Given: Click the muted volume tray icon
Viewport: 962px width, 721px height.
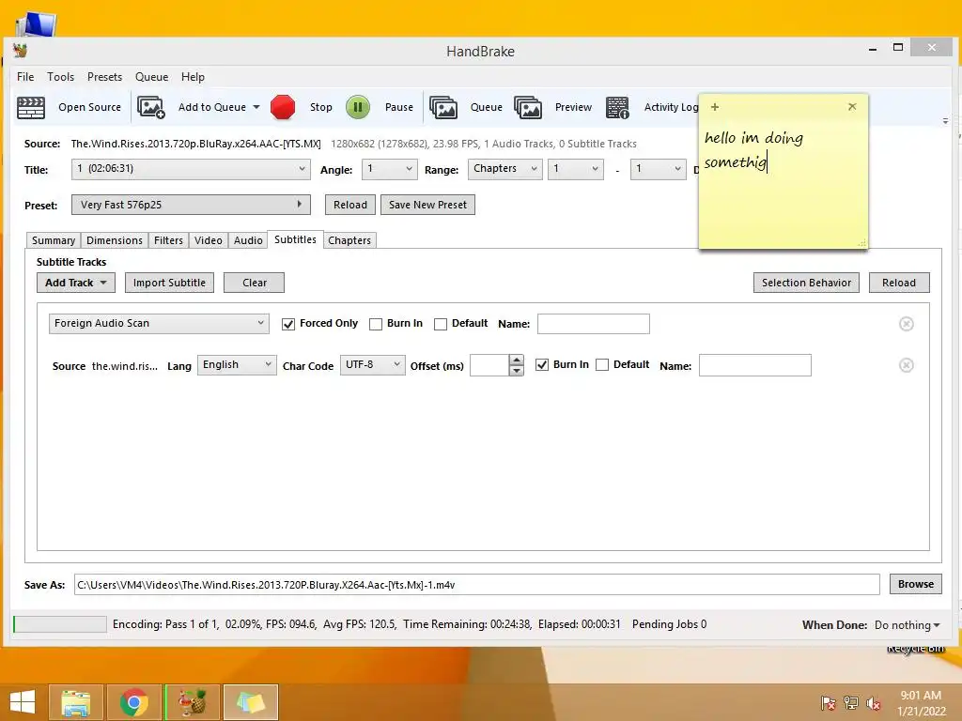Looking at the screenshot, I should [x=874, y=703].
